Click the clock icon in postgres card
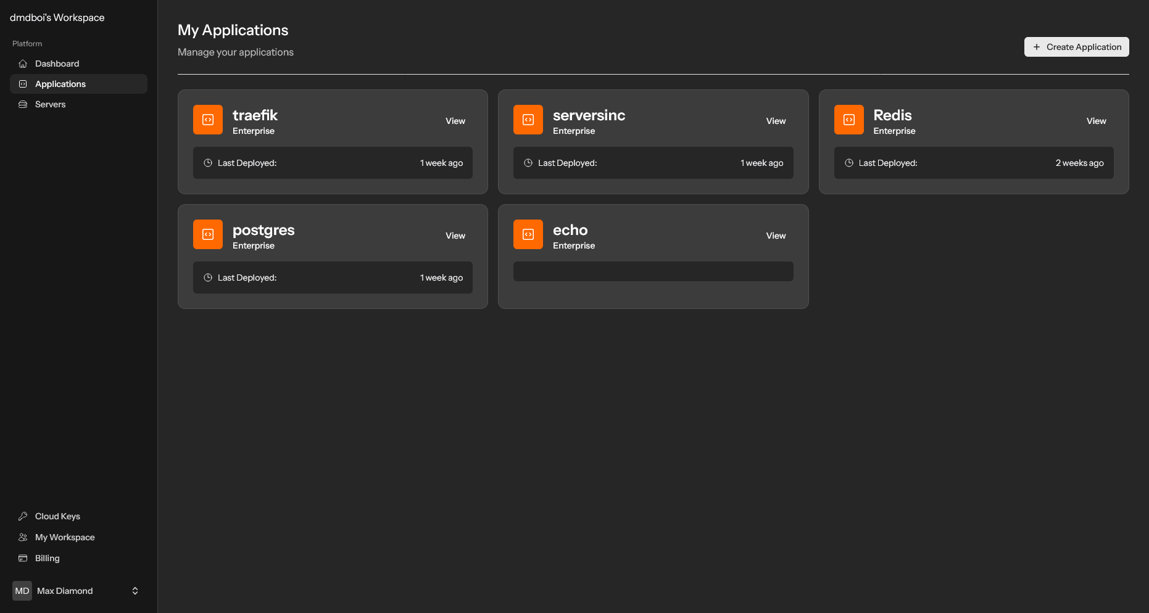Viewport: 1149px width, 613px height. (x=208, y=278)
